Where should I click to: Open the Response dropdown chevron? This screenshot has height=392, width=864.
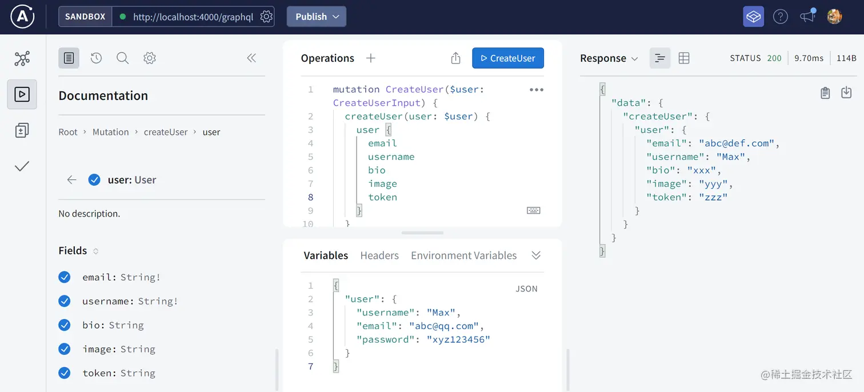(634, 58)
